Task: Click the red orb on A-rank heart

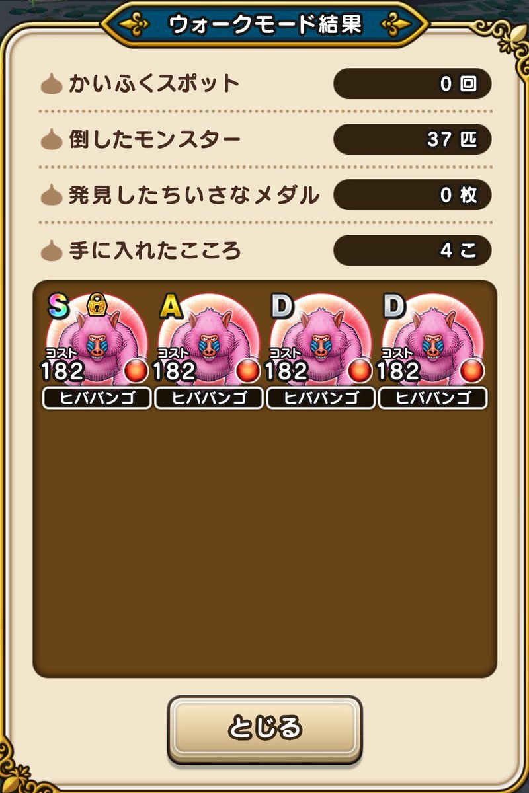Action: (x=249, y=371)
